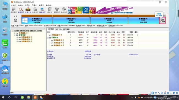Click the previous disk left arrow
Viewport: 179px width, 100px height.
point(15,16)
